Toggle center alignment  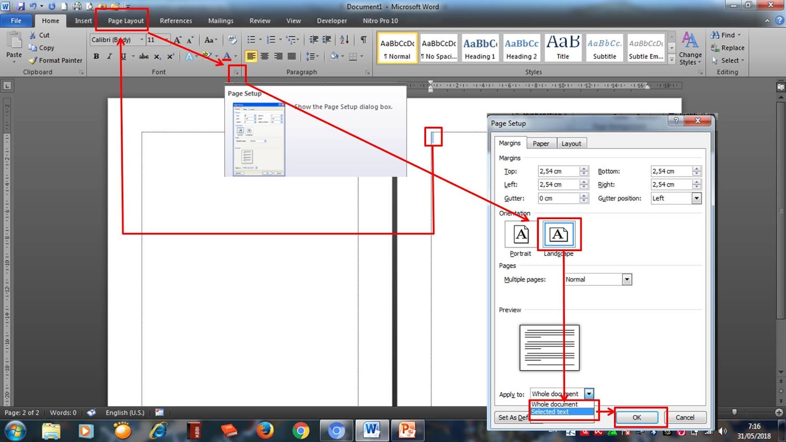[264, 56]
